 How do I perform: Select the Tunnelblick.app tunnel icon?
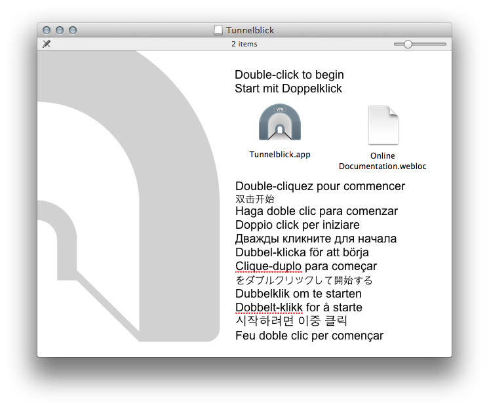(280, 123)
